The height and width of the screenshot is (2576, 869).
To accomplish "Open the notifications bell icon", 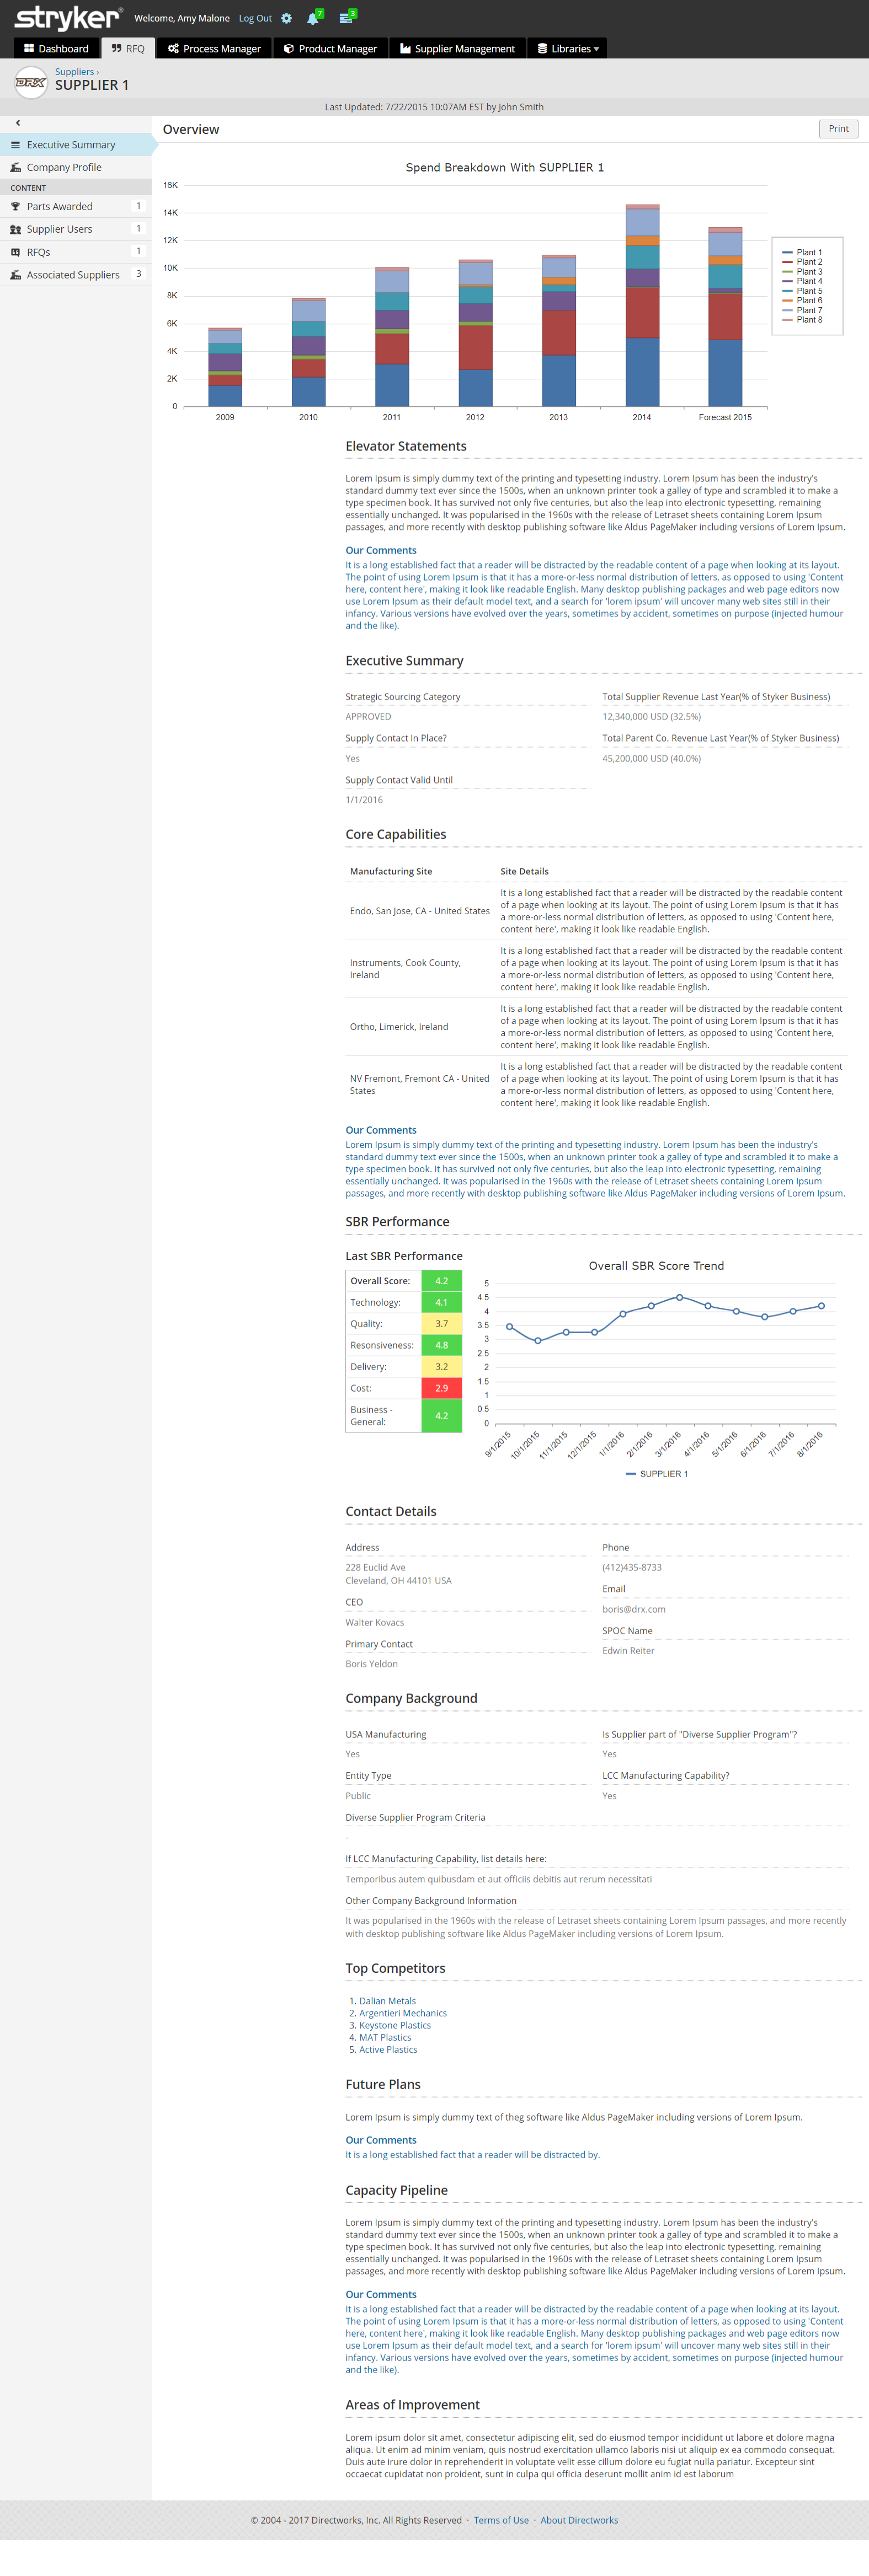I will point(312,18).
